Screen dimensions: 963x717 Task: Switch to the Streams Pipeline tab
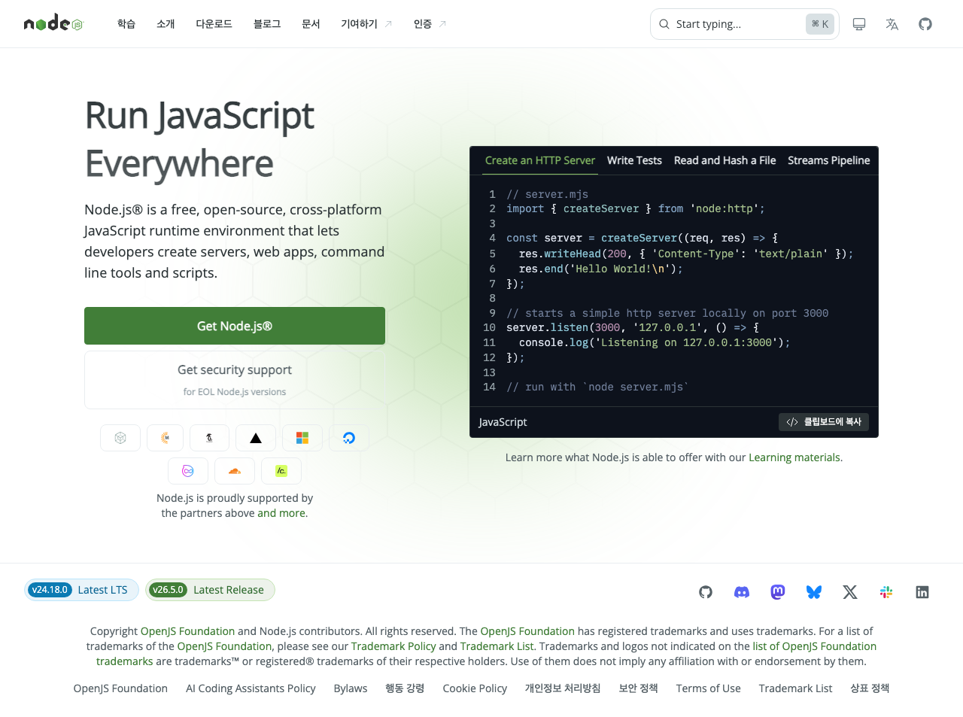click(828, 160)
